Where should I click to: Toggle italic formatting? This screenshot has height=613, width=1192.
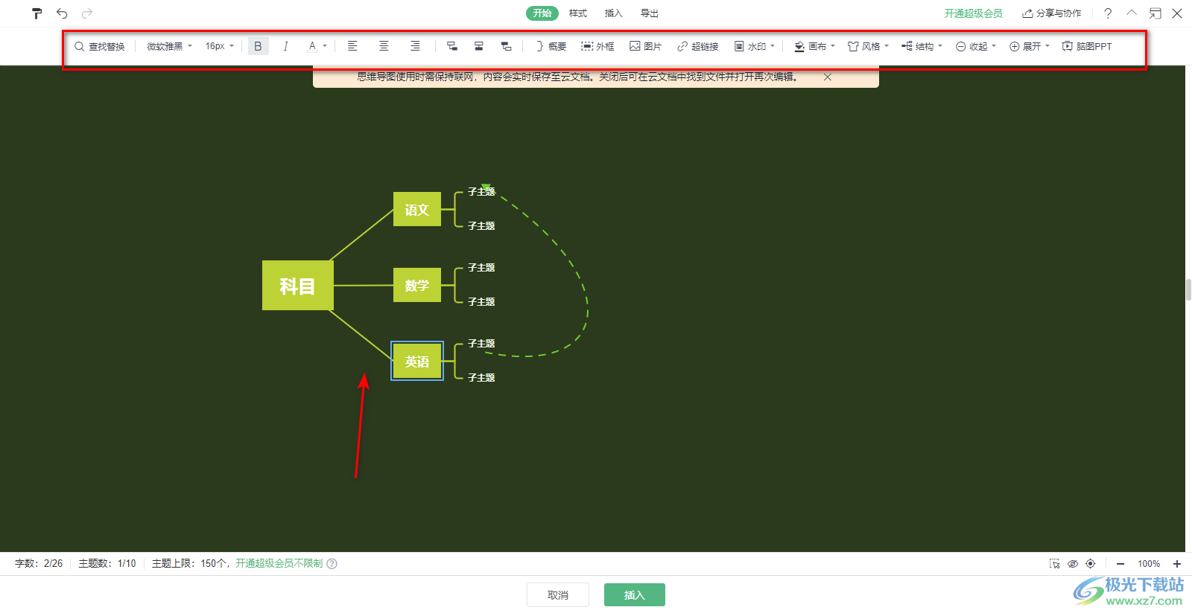(285, 46)
